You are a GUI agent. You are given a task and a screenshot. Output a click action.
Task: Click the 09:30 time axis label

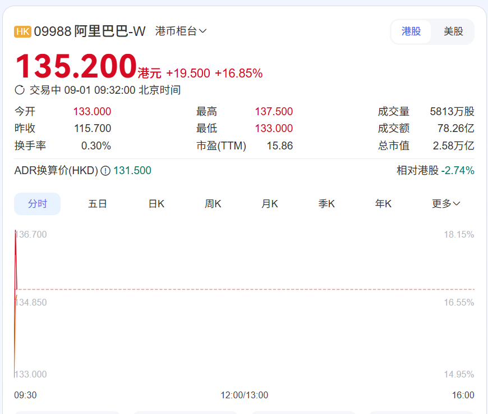point(25,395)
